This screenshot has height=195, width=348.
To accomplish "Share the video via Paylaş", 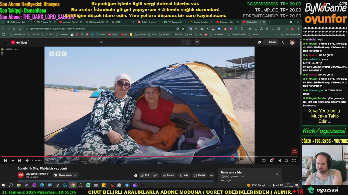I will tap(168, 175).
